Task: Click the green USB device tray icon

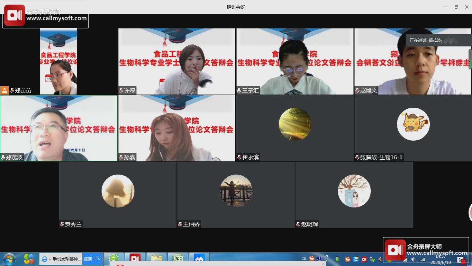Action: pyautogui.click(x=337, y=259)
